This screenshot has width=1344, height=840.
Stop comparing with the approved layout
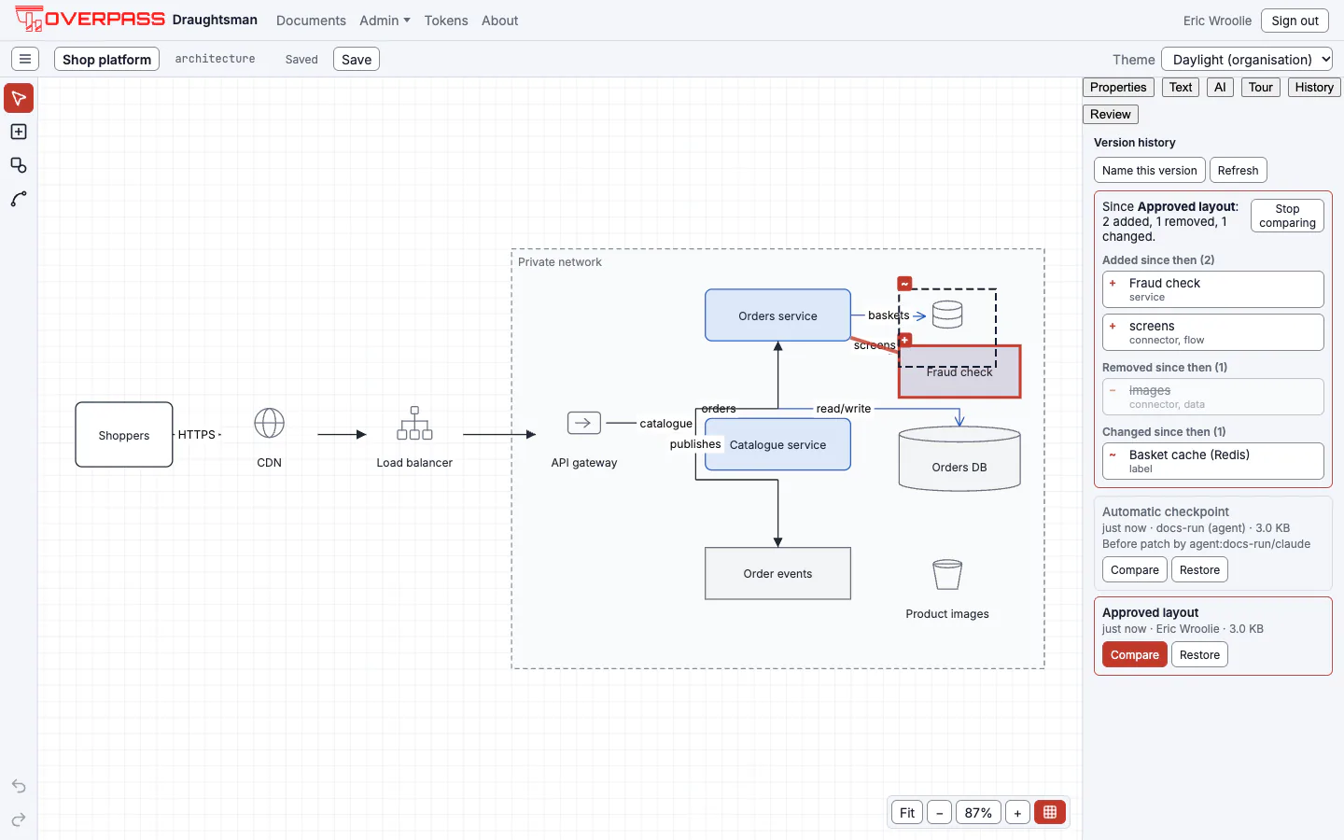[1287, 216]
